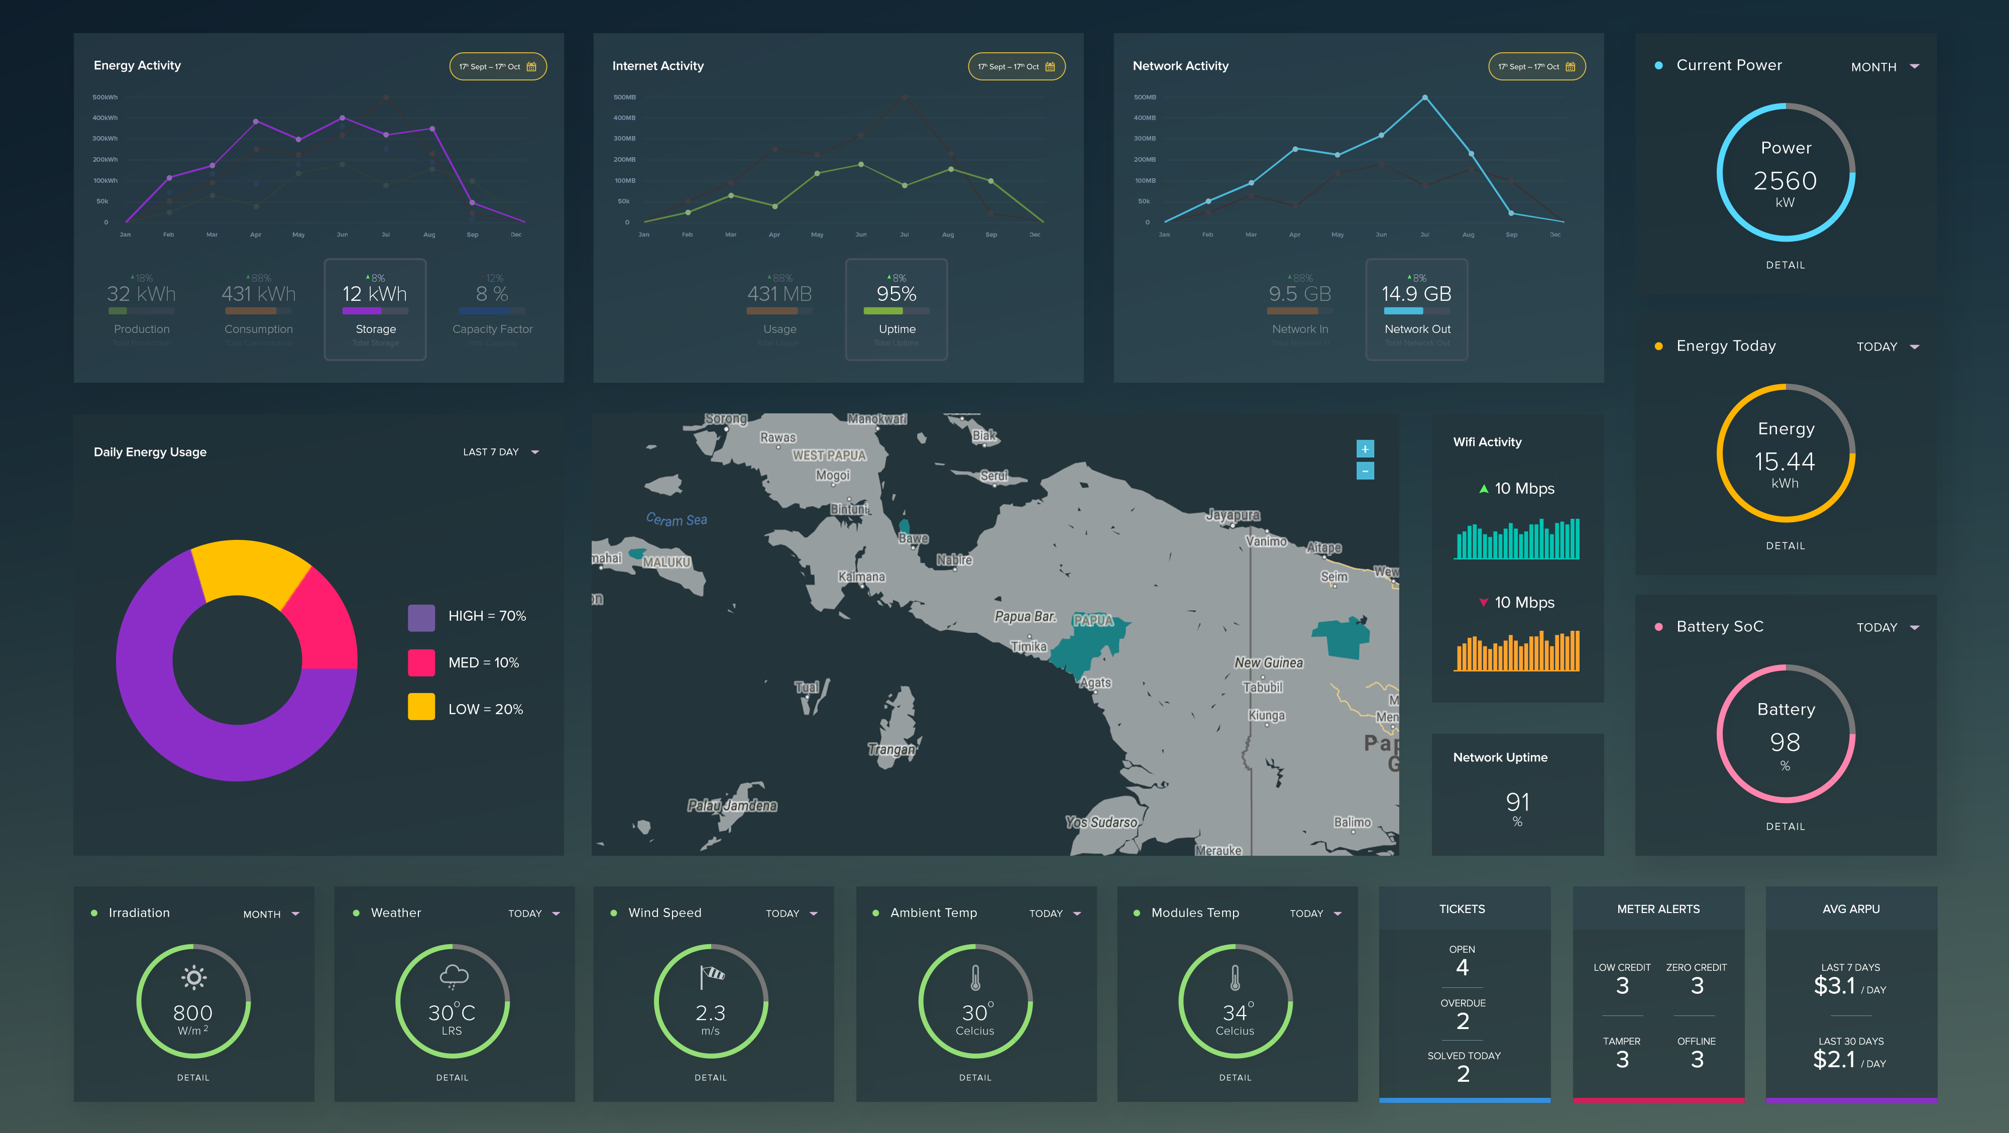Screen dimensions: 2009x1133
Task: Open the Ambient Temp TODAY dropdown
Action: (x=1055, y=913)
